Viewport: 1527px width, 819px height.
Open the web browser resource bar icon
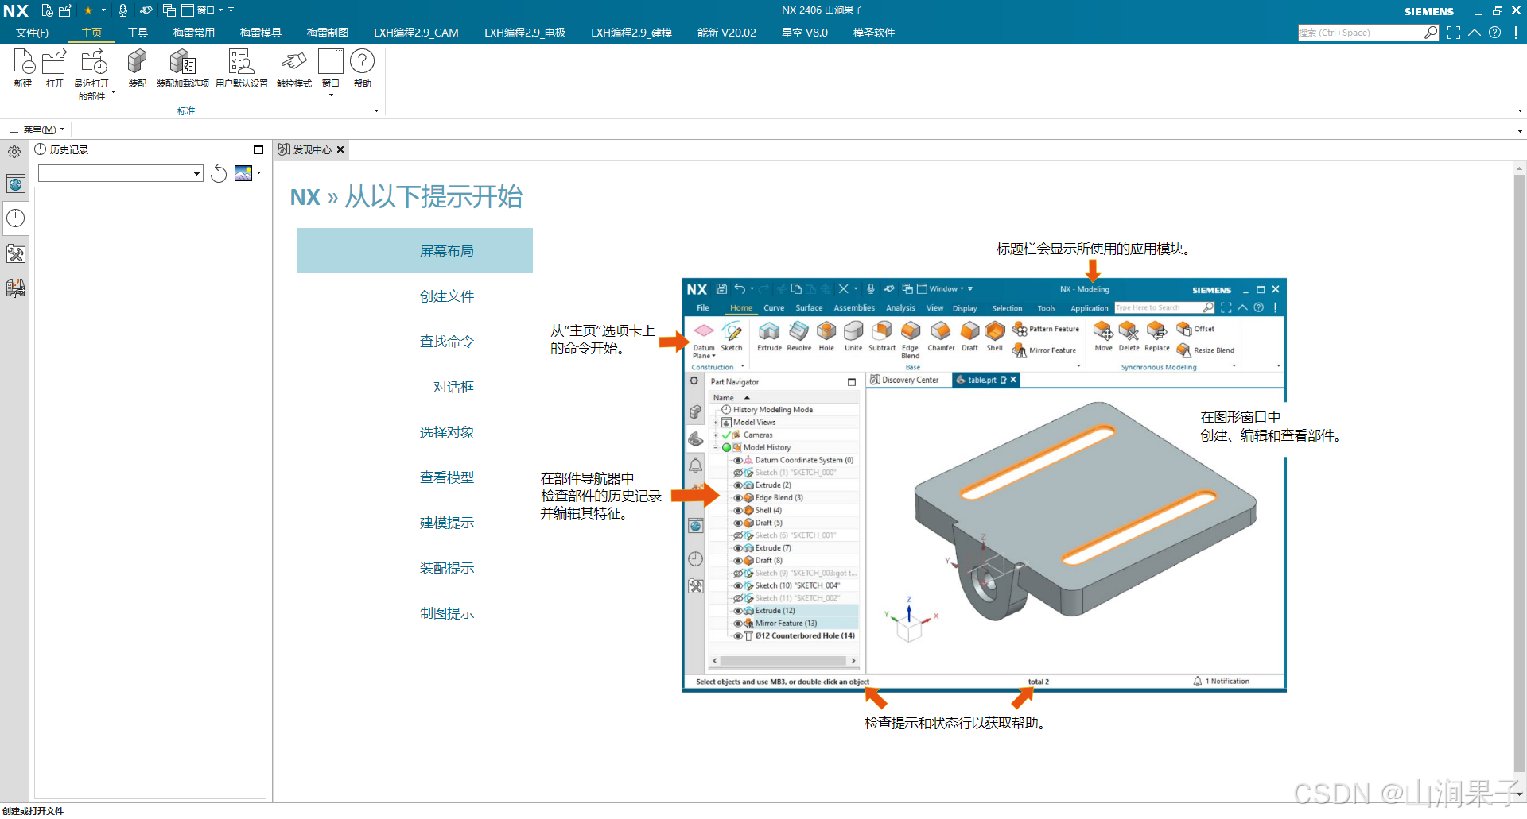(16, 184)
